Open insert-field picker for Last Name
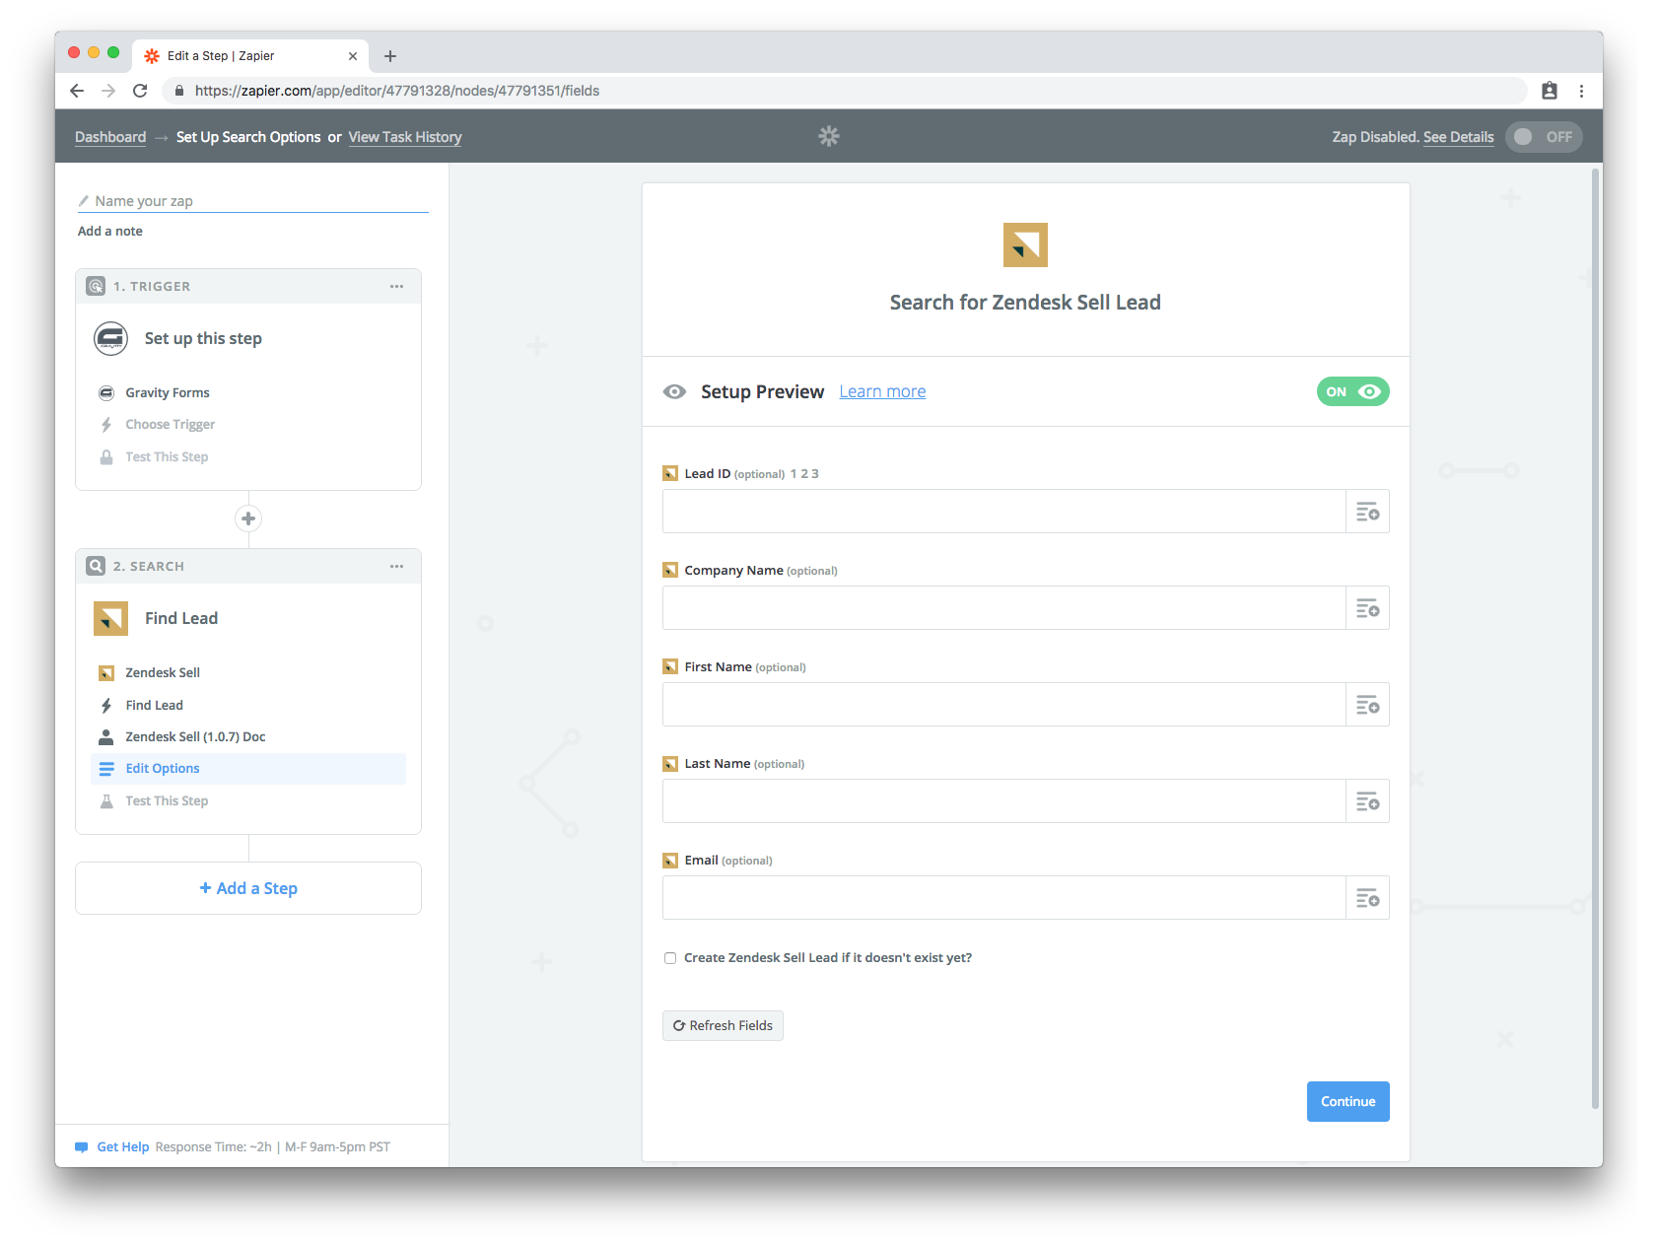The width and height of the screenshot is (1658, 1246). (1367, 801)
